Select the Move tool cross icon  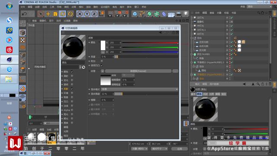[x=48, y=14]
